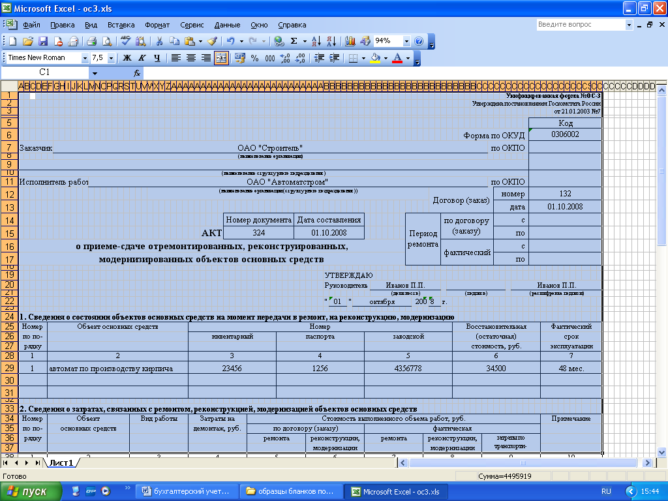This screenshot has height=501, width=668.
Task: Toggle bold formatting (Ж)
Action: point(127,58)
